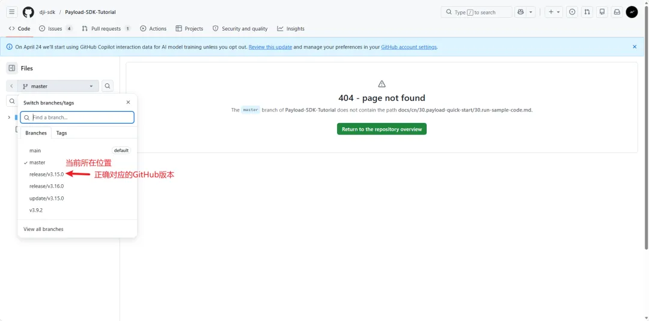Close the Switch branches/tags popup

[128, 102]
